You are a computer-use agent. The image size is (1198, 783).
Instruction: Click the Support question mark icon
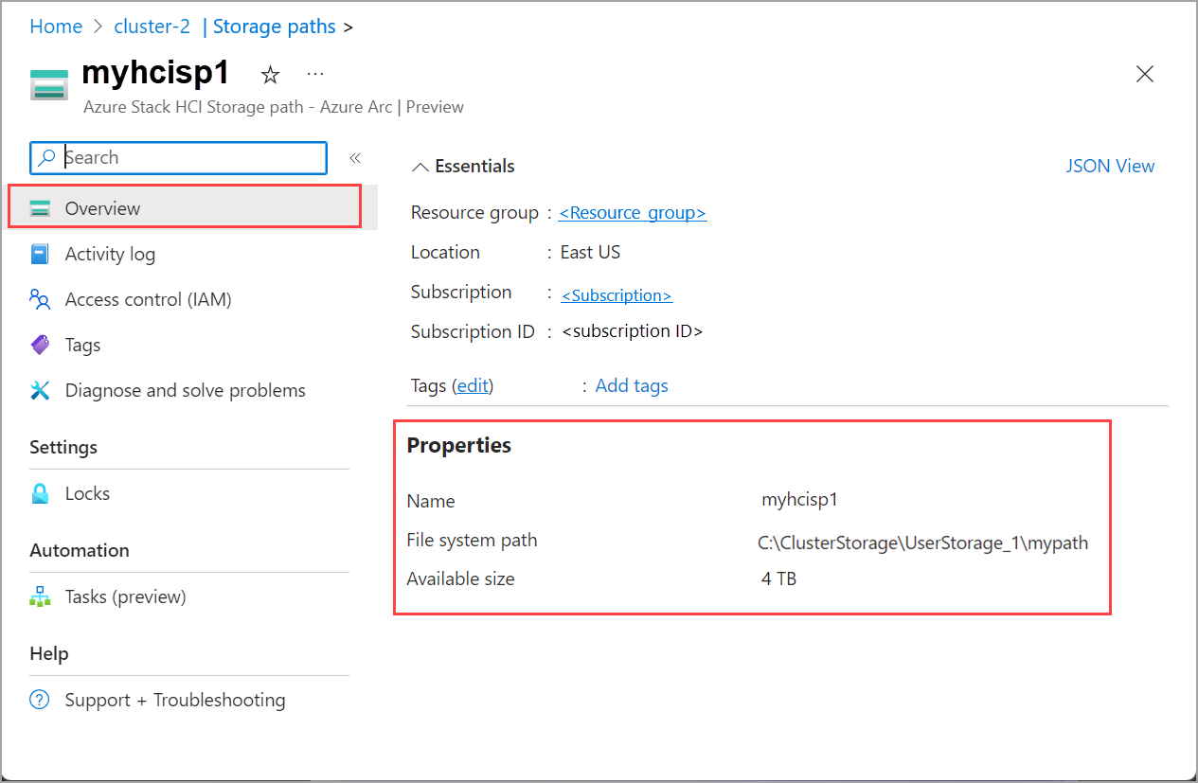40,701
